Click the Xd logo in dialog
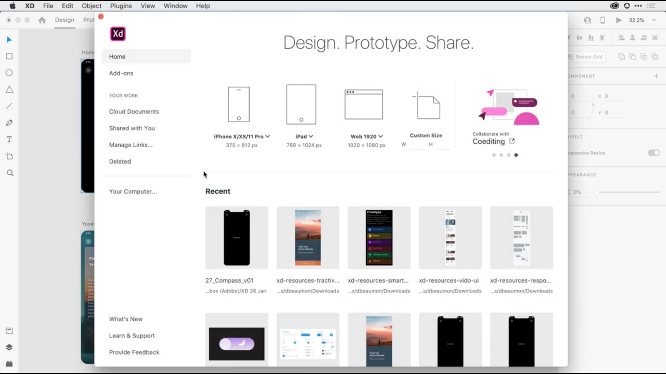This screenshot has width=666, height=374. click(118, 34)
